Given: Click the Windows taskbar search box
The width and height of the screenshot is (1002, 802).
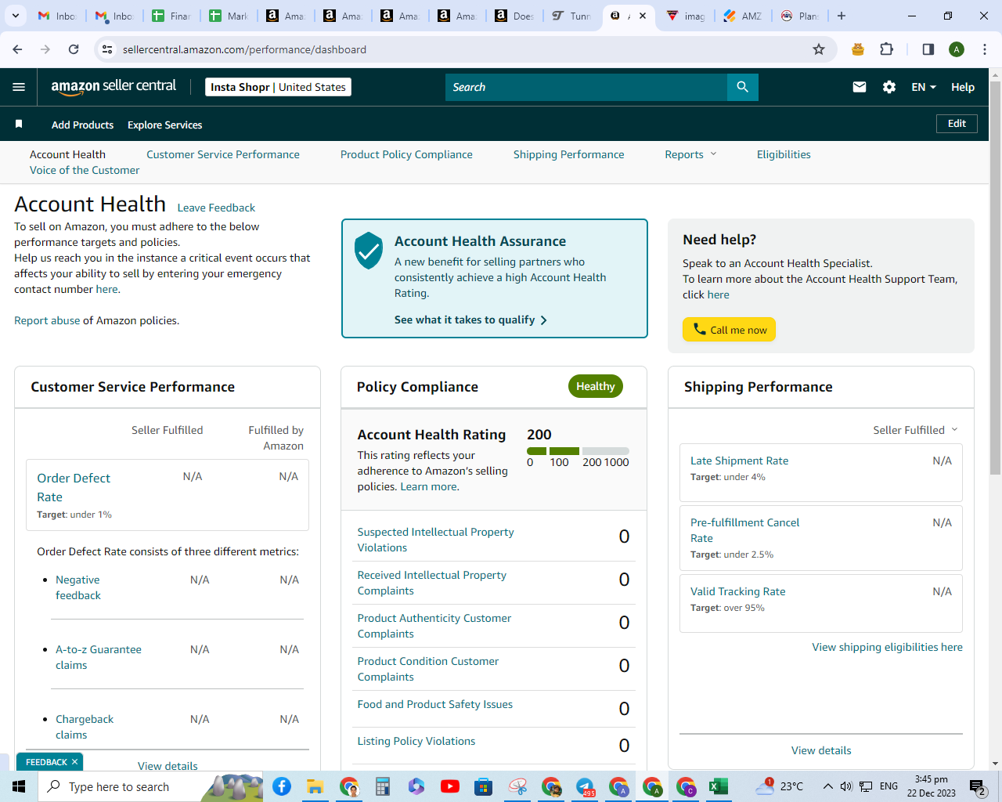Looking at the screenshot, I should (150, 786).
